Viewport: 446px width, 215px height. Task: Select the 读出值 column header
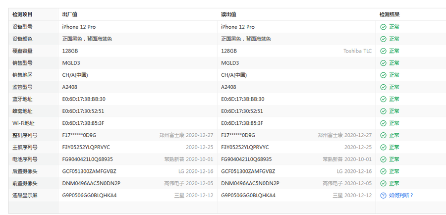coord(228,14)
